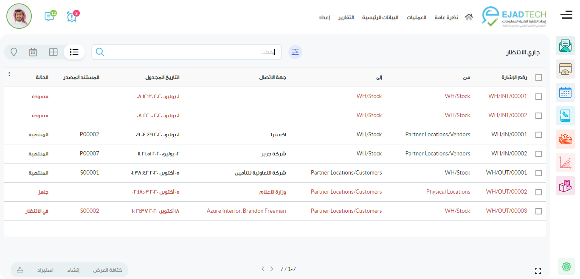The width and height of the screenshot is (580, 279).
Task: Open the إعداد menu
Action: [324, 18]
